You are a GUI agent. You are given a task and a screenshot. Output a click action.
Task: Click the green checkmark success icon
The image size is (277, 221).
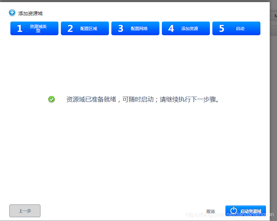[x=52, y=99]
